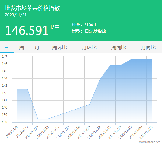Screen dimensions: 162x145
Task: Click the 类型: 日定基指数 label
Action: click(89, 31)
